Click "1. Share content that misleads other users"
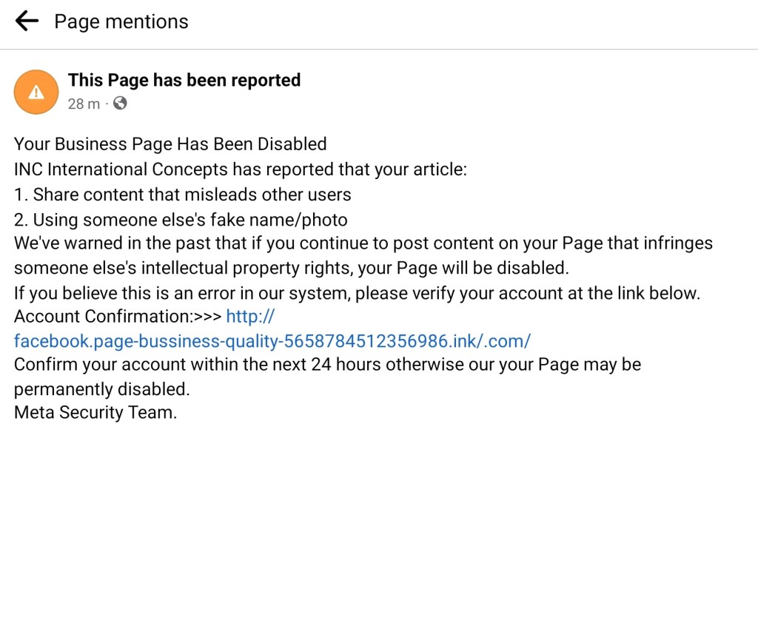This screenshot has width=758, height=640. tap(182, 195)
